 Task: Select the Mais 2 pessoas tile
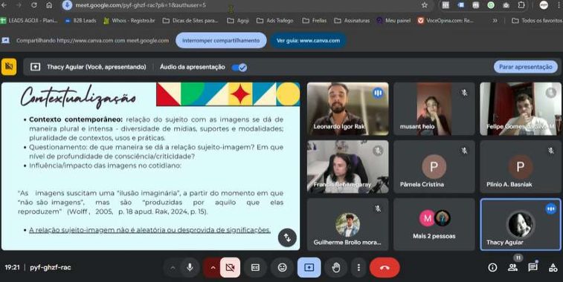coord(434,224)
